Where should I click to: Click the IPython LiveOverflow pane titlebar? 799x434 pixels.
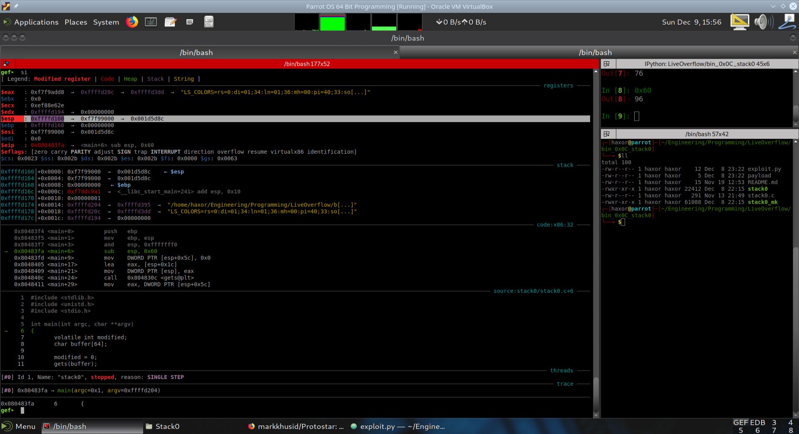click(707, 64)
